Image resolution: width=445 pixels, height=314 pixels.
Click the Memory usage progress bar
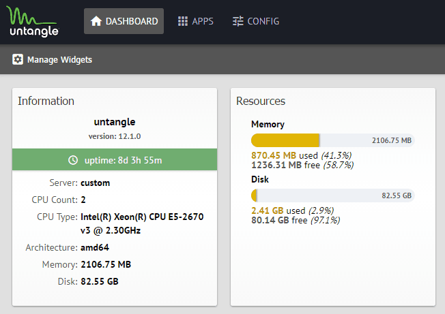(333, 140)
